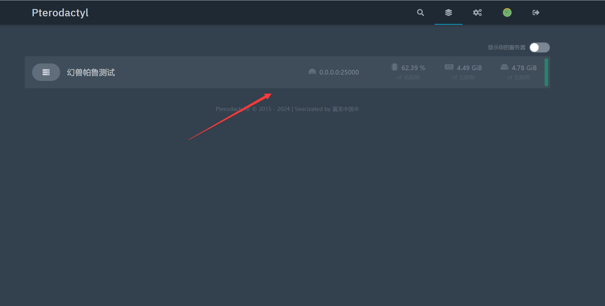Click the 显示你的服务器 label
This screenshot has height=306, width=605.
click(x=506, y=47)
